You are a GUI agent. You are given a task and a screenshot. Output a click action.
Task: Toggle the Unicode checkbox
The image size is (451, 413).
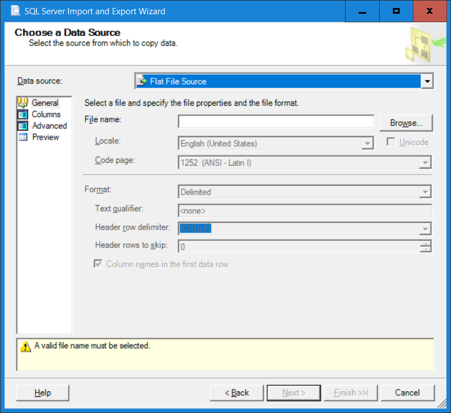391,142
